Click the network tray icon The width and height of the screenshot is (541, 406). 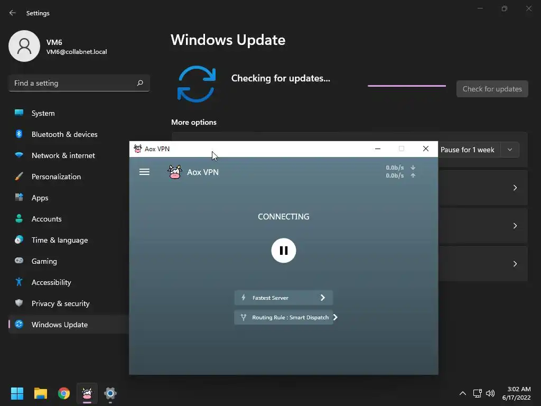pyautogui.click(x=477, y=393)
